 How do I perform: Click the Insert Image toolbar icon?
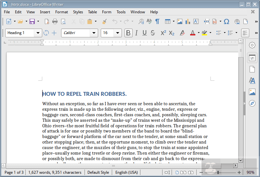click(x=180, y=21)
